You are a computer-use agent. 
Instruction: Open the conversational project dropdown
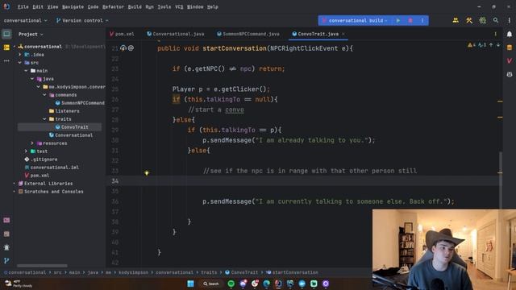(25, 20)
